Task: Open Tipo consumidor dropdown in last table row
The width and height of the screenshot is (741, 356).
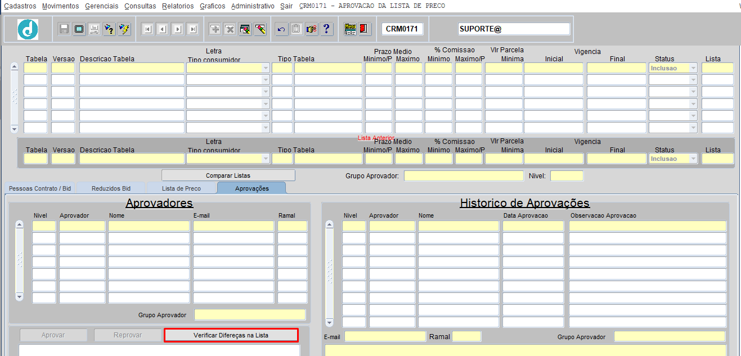Action: pyautogui.click(x=266, y=128)
